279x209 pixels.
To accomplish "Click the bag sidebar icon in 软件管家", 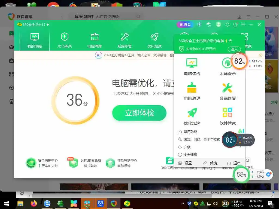I will point(11,61).
